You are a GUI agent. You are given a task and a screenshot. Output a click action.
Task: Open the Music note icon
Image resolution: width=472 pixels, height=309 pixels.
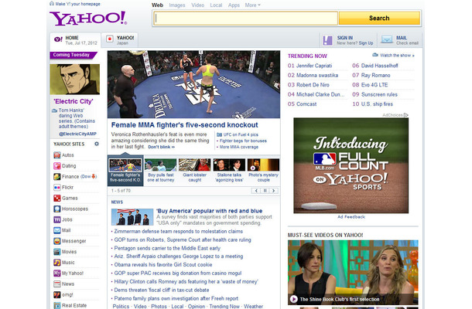(x=57, y=263)
